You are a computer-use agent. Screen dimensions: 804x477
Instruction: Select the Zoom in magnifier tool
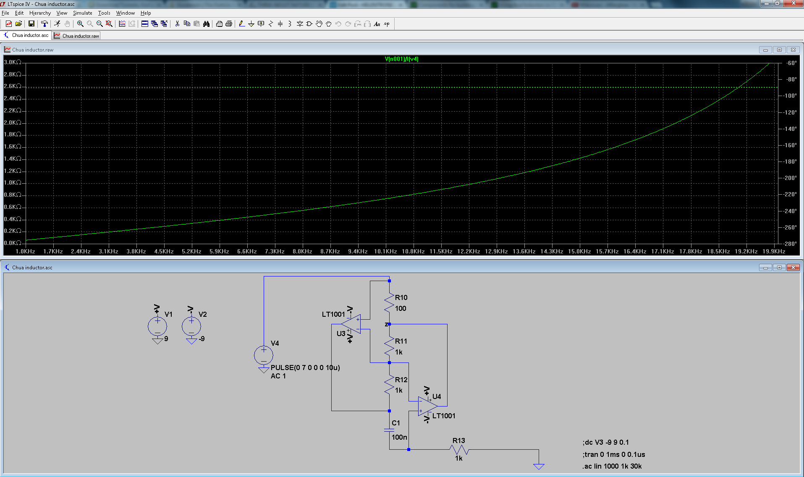80,24
